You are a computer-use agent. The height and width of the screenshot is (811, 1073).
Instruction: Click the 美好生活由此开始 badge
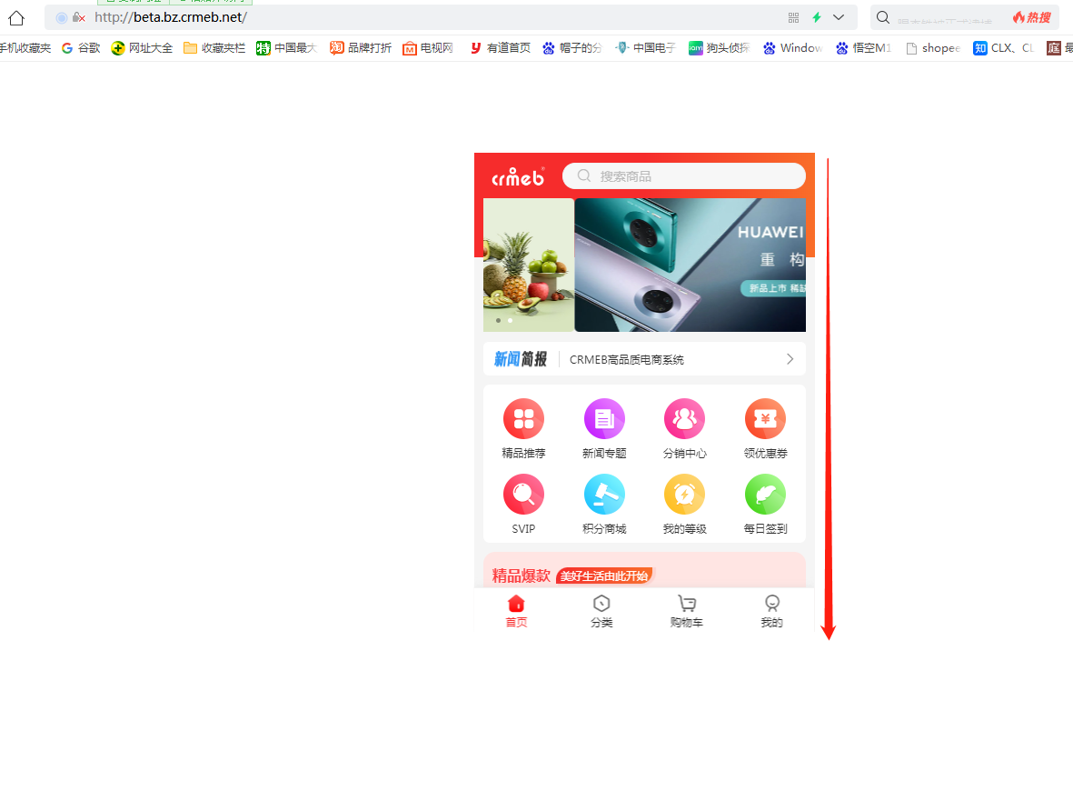click(603, 576)
